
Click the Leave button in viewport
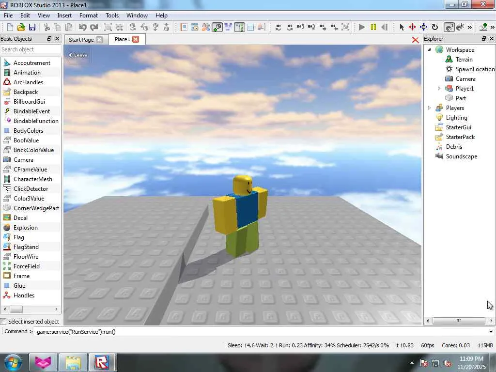78,55
